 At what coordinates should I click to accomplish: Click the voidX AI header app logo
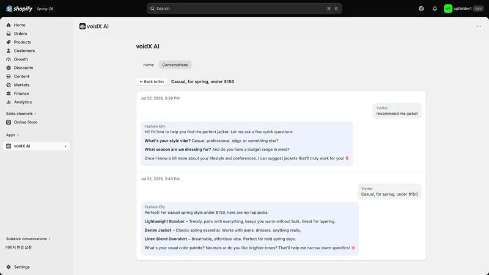[x=83, y=26]
